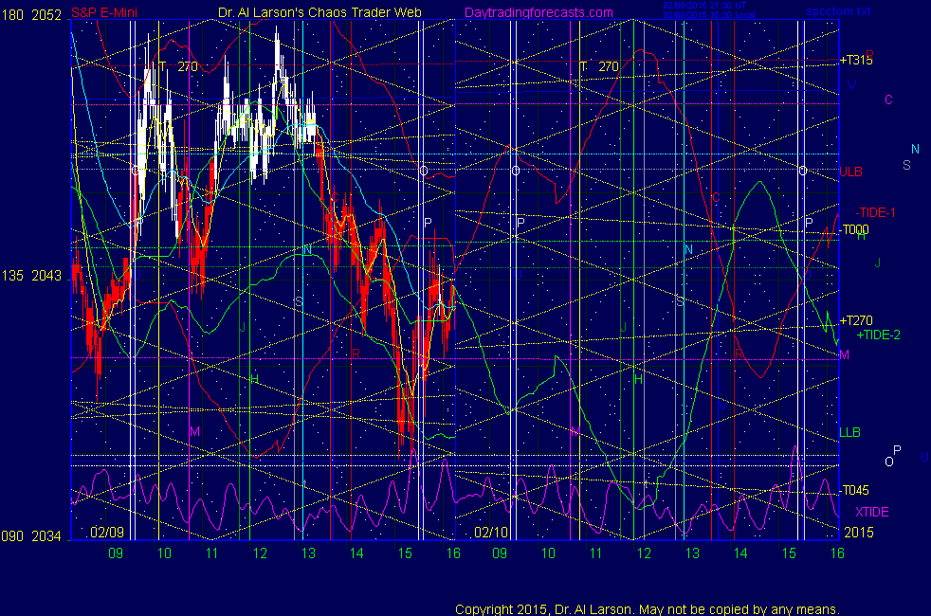Click the "180 2052" price axis label
Screen dimensions: 931x616
coord(32,15)
